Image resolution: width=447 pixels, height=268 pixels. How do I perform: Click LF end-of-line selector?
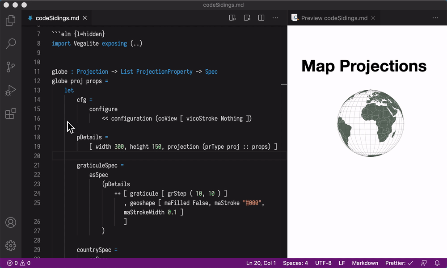342,263
